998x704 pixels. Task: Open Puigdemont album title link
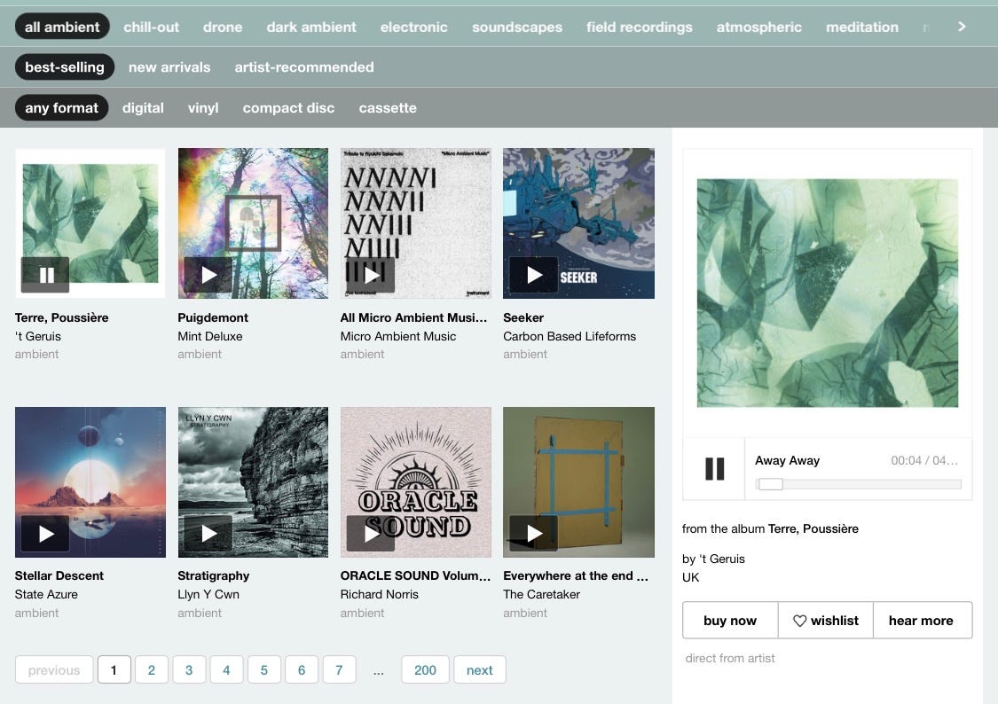(x=213, y=317)
